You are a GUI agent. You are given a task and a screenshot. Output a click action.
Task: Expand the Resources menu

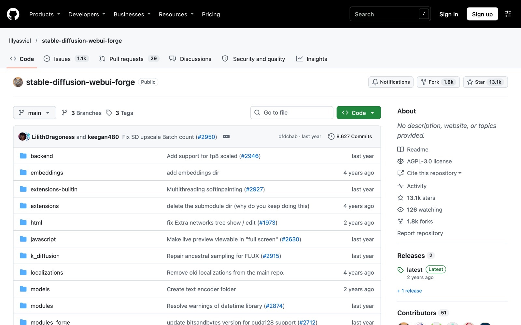pyautogui.click(x=176, y=14)
